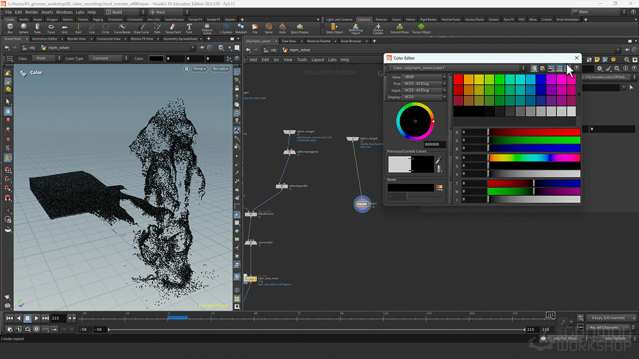This screenshot has width=639, height=359.
Task: Click the hex color field showing 000000
Action: 432,145
